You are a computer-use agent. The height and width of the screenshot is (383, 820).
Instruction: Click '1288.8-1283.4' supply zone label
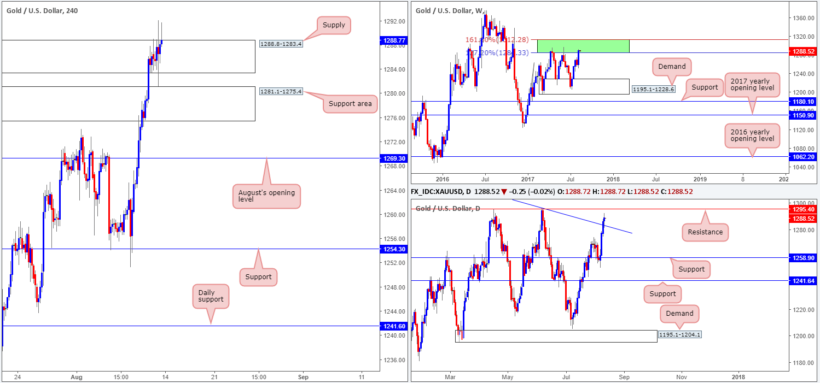tap(281, 44)
